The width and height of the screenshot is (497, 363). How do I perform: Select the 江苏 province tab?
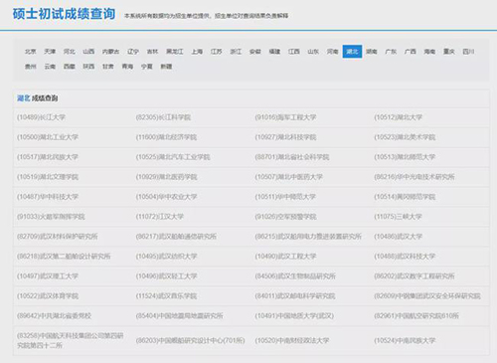click(x=217, y=52)
